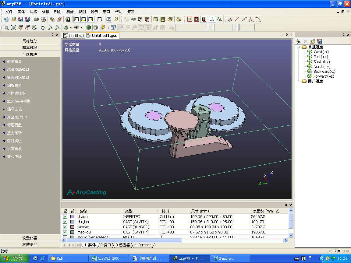Click the line distance measure icon

click(x=237, y=19)
